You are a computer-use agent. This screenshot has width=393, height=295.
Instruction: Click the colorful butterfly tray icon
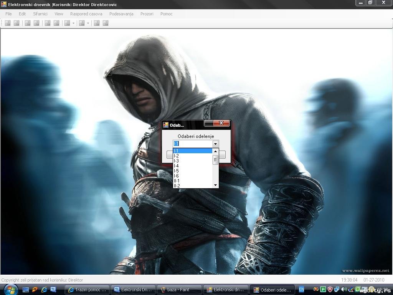pos(316,290)
